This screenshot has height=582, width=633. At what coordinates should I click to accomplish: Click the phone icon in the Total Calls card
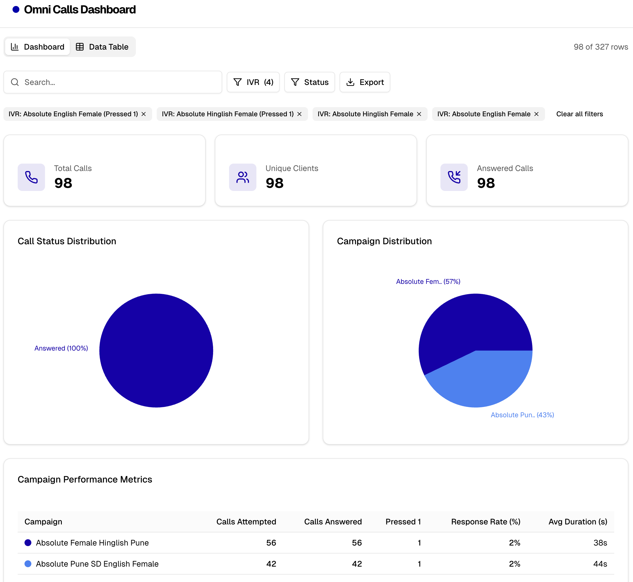31,177
